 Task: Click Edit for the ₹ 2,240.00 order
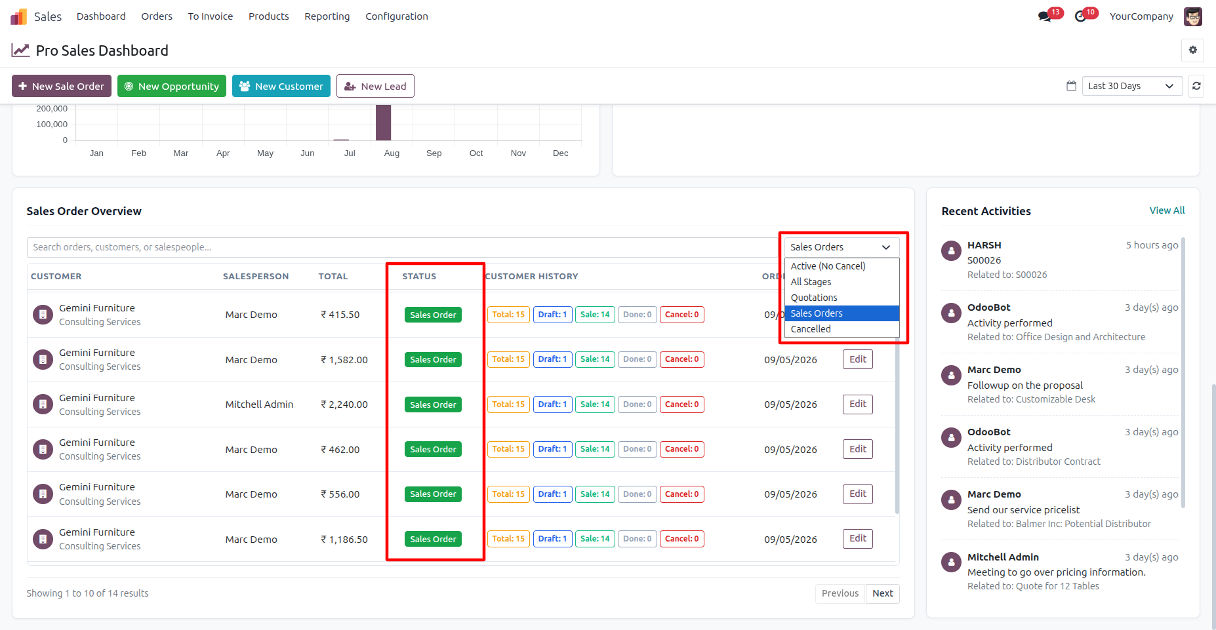[857, 404]
